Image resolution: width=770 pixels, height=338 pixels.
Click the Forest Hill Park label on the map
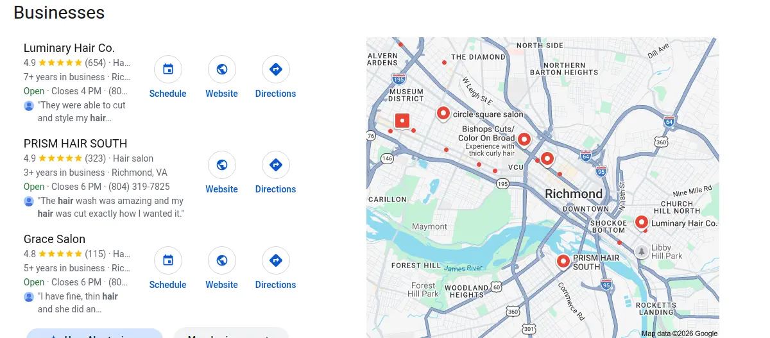(424, 290)
